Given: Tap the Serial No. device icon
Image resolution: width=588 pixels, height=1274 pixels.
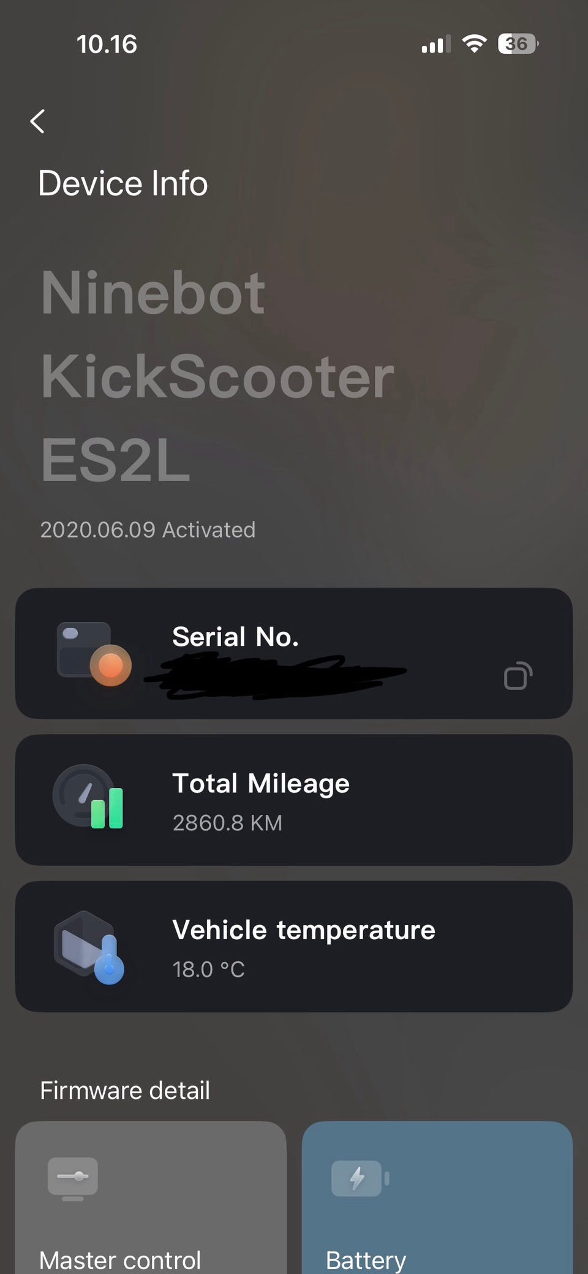Looking at the screenshot, I should pos(94,653).
